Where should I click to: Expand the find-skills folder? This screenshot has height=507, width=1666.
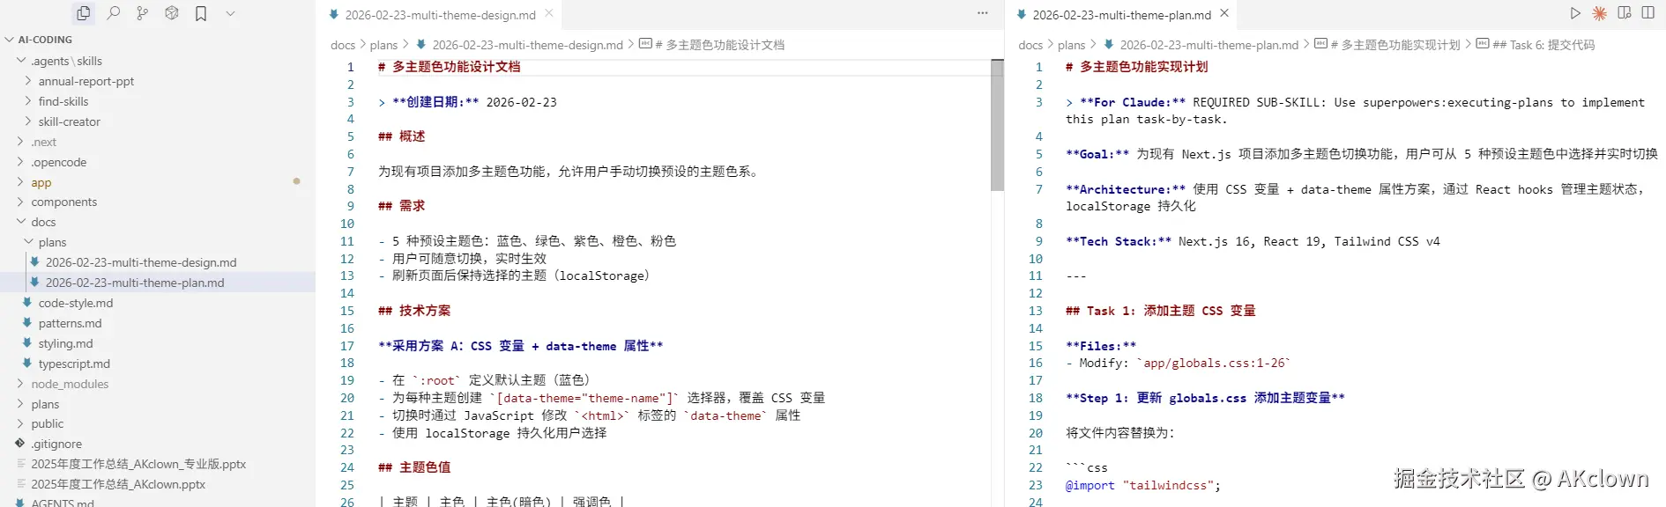[x=28, y=101]
